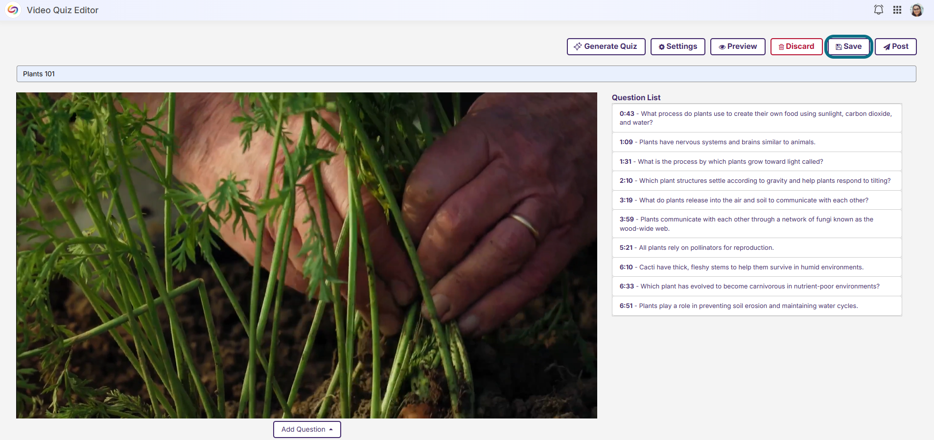Open the notifications bell
This screenshot has width=934, height=440.
(879, 10)
